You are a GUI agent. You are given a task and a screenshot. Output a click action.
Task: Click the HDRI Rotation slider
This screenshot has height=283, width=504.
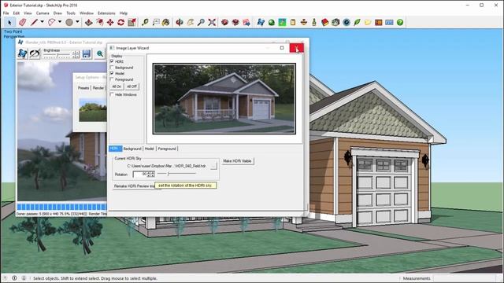(x=176, y=174)
